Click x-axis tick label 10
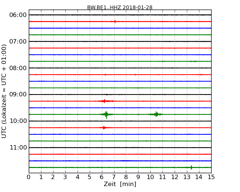 (x=150, y=177)
